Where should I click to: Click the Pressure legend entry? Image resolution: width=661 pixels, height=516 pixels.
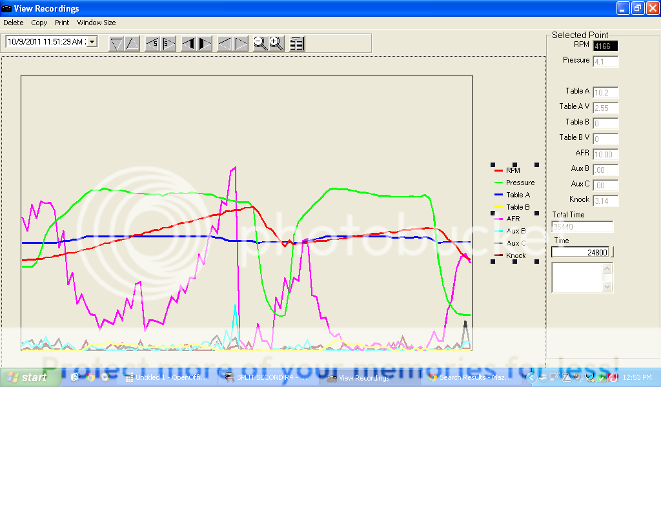point(520,183)
